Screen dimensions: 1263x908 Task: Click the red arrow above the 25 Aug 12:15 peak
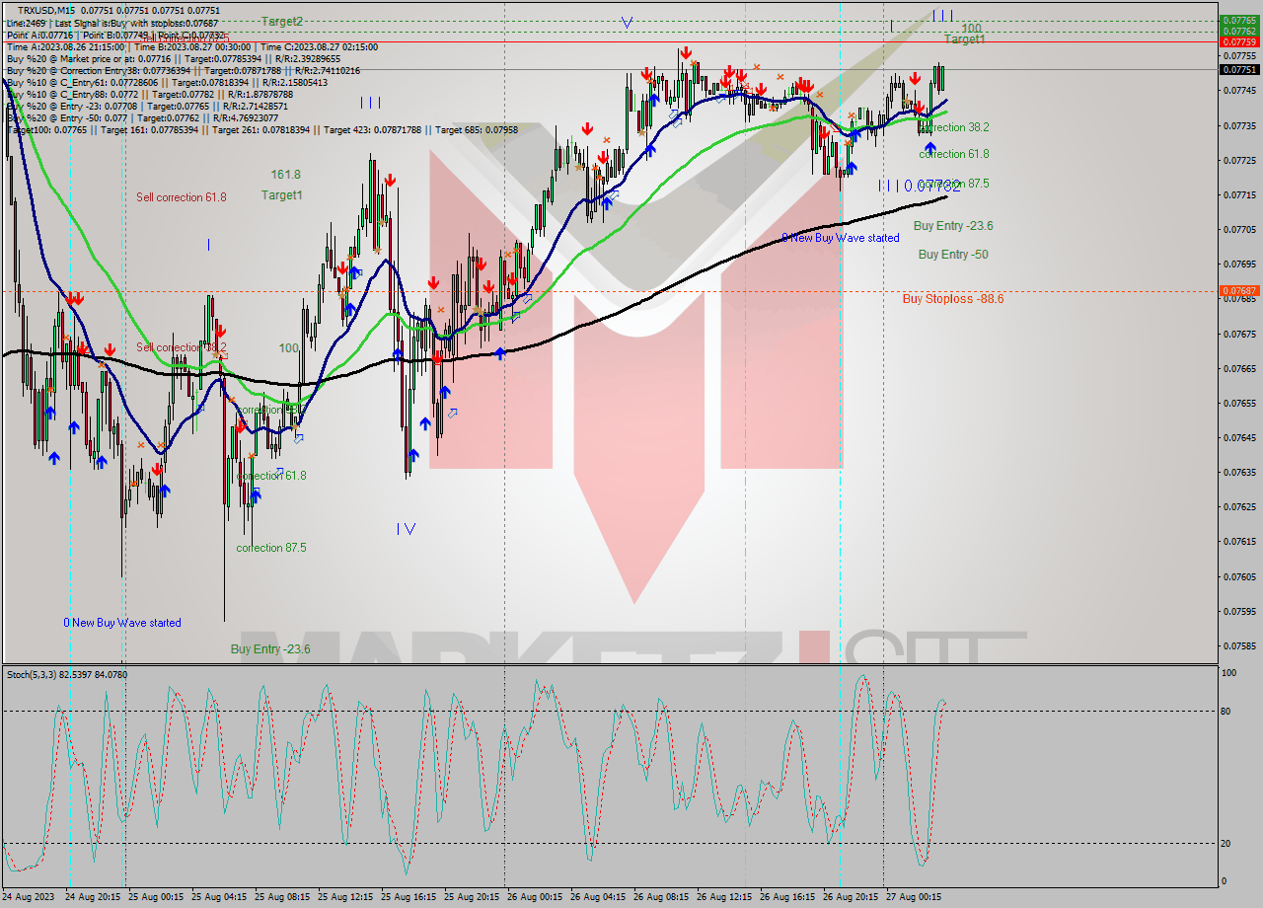391,182
